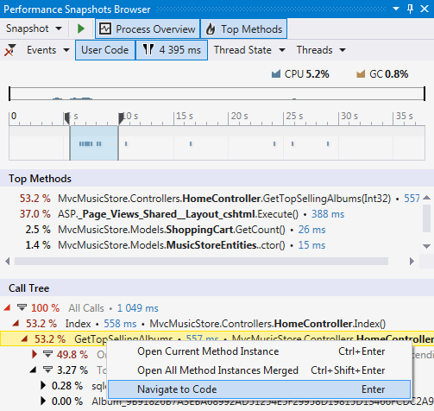Click the time range filter marker icon

(148, 50)
